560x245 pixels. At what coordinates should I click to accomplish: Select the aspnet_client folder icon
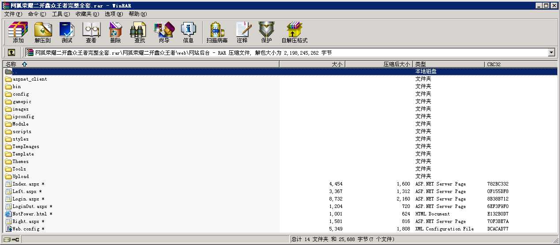pyautogui.click(x=8, y=79)
